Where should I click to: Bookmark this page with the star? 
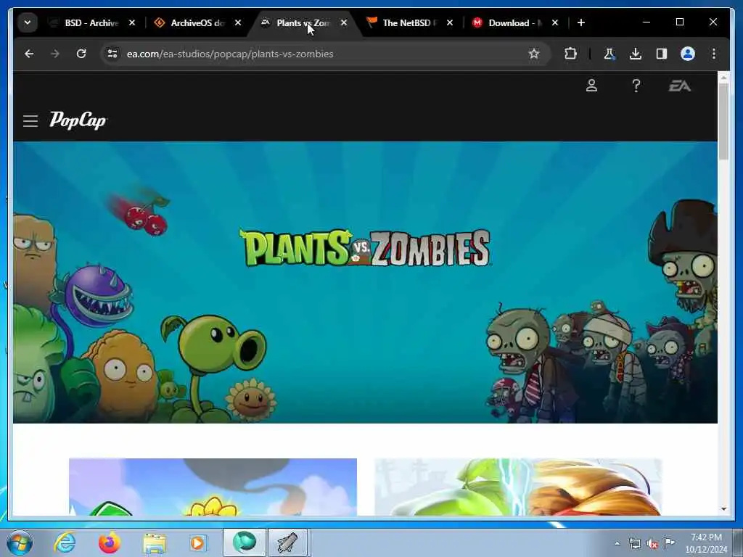534,54
